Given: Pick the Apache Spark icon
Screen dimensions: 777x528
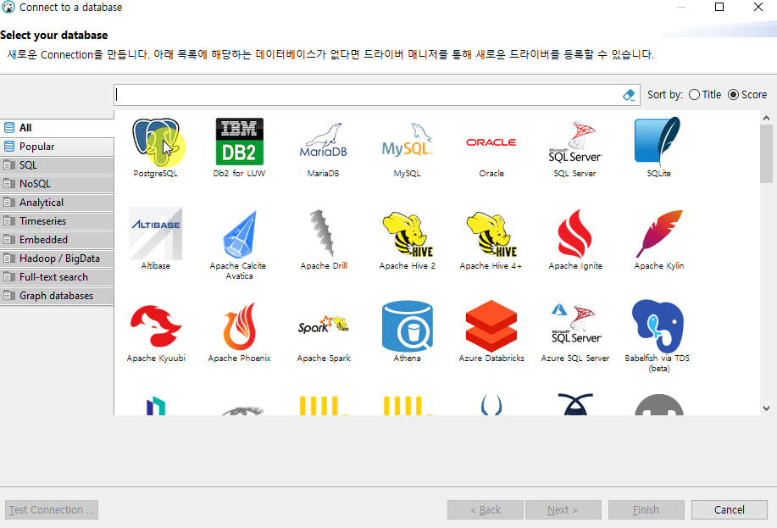Looking at the screenshot, I should (323, 326).
